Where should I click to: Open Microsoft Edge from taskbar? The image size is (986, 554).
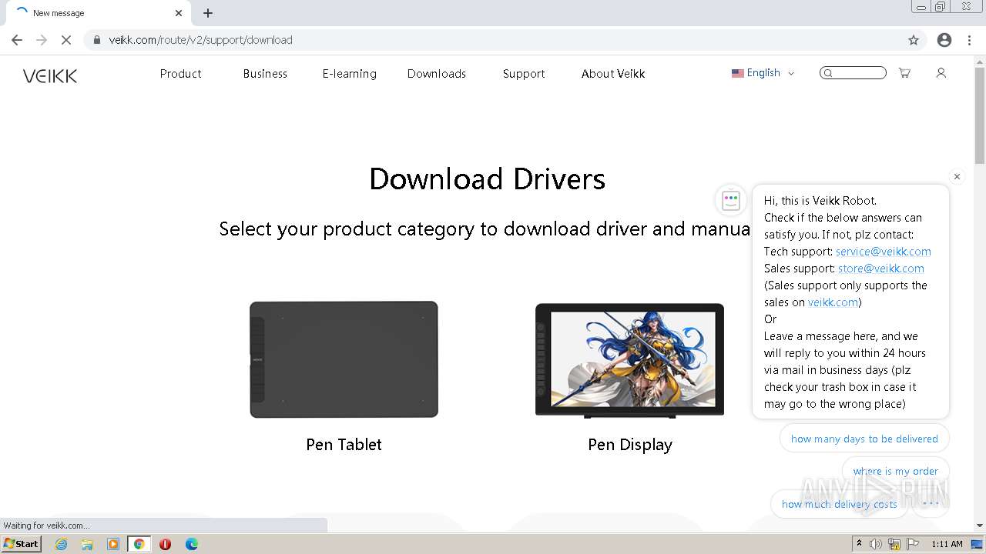[x=192, y=544]
